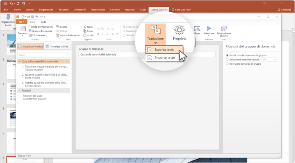The image size is (295, 163).
Task: Select Selezionare domande casuali option
Action: pyautogui.click(x=227, y=60)
